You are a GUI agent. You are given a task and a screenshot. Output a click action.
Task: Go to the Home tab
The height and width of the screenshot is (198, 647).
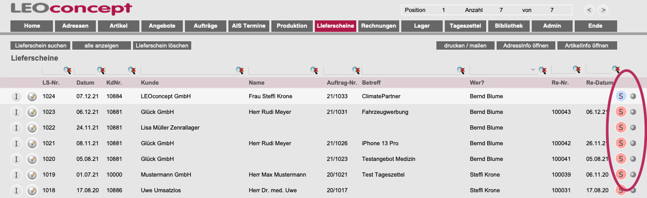tap(32, 26)
